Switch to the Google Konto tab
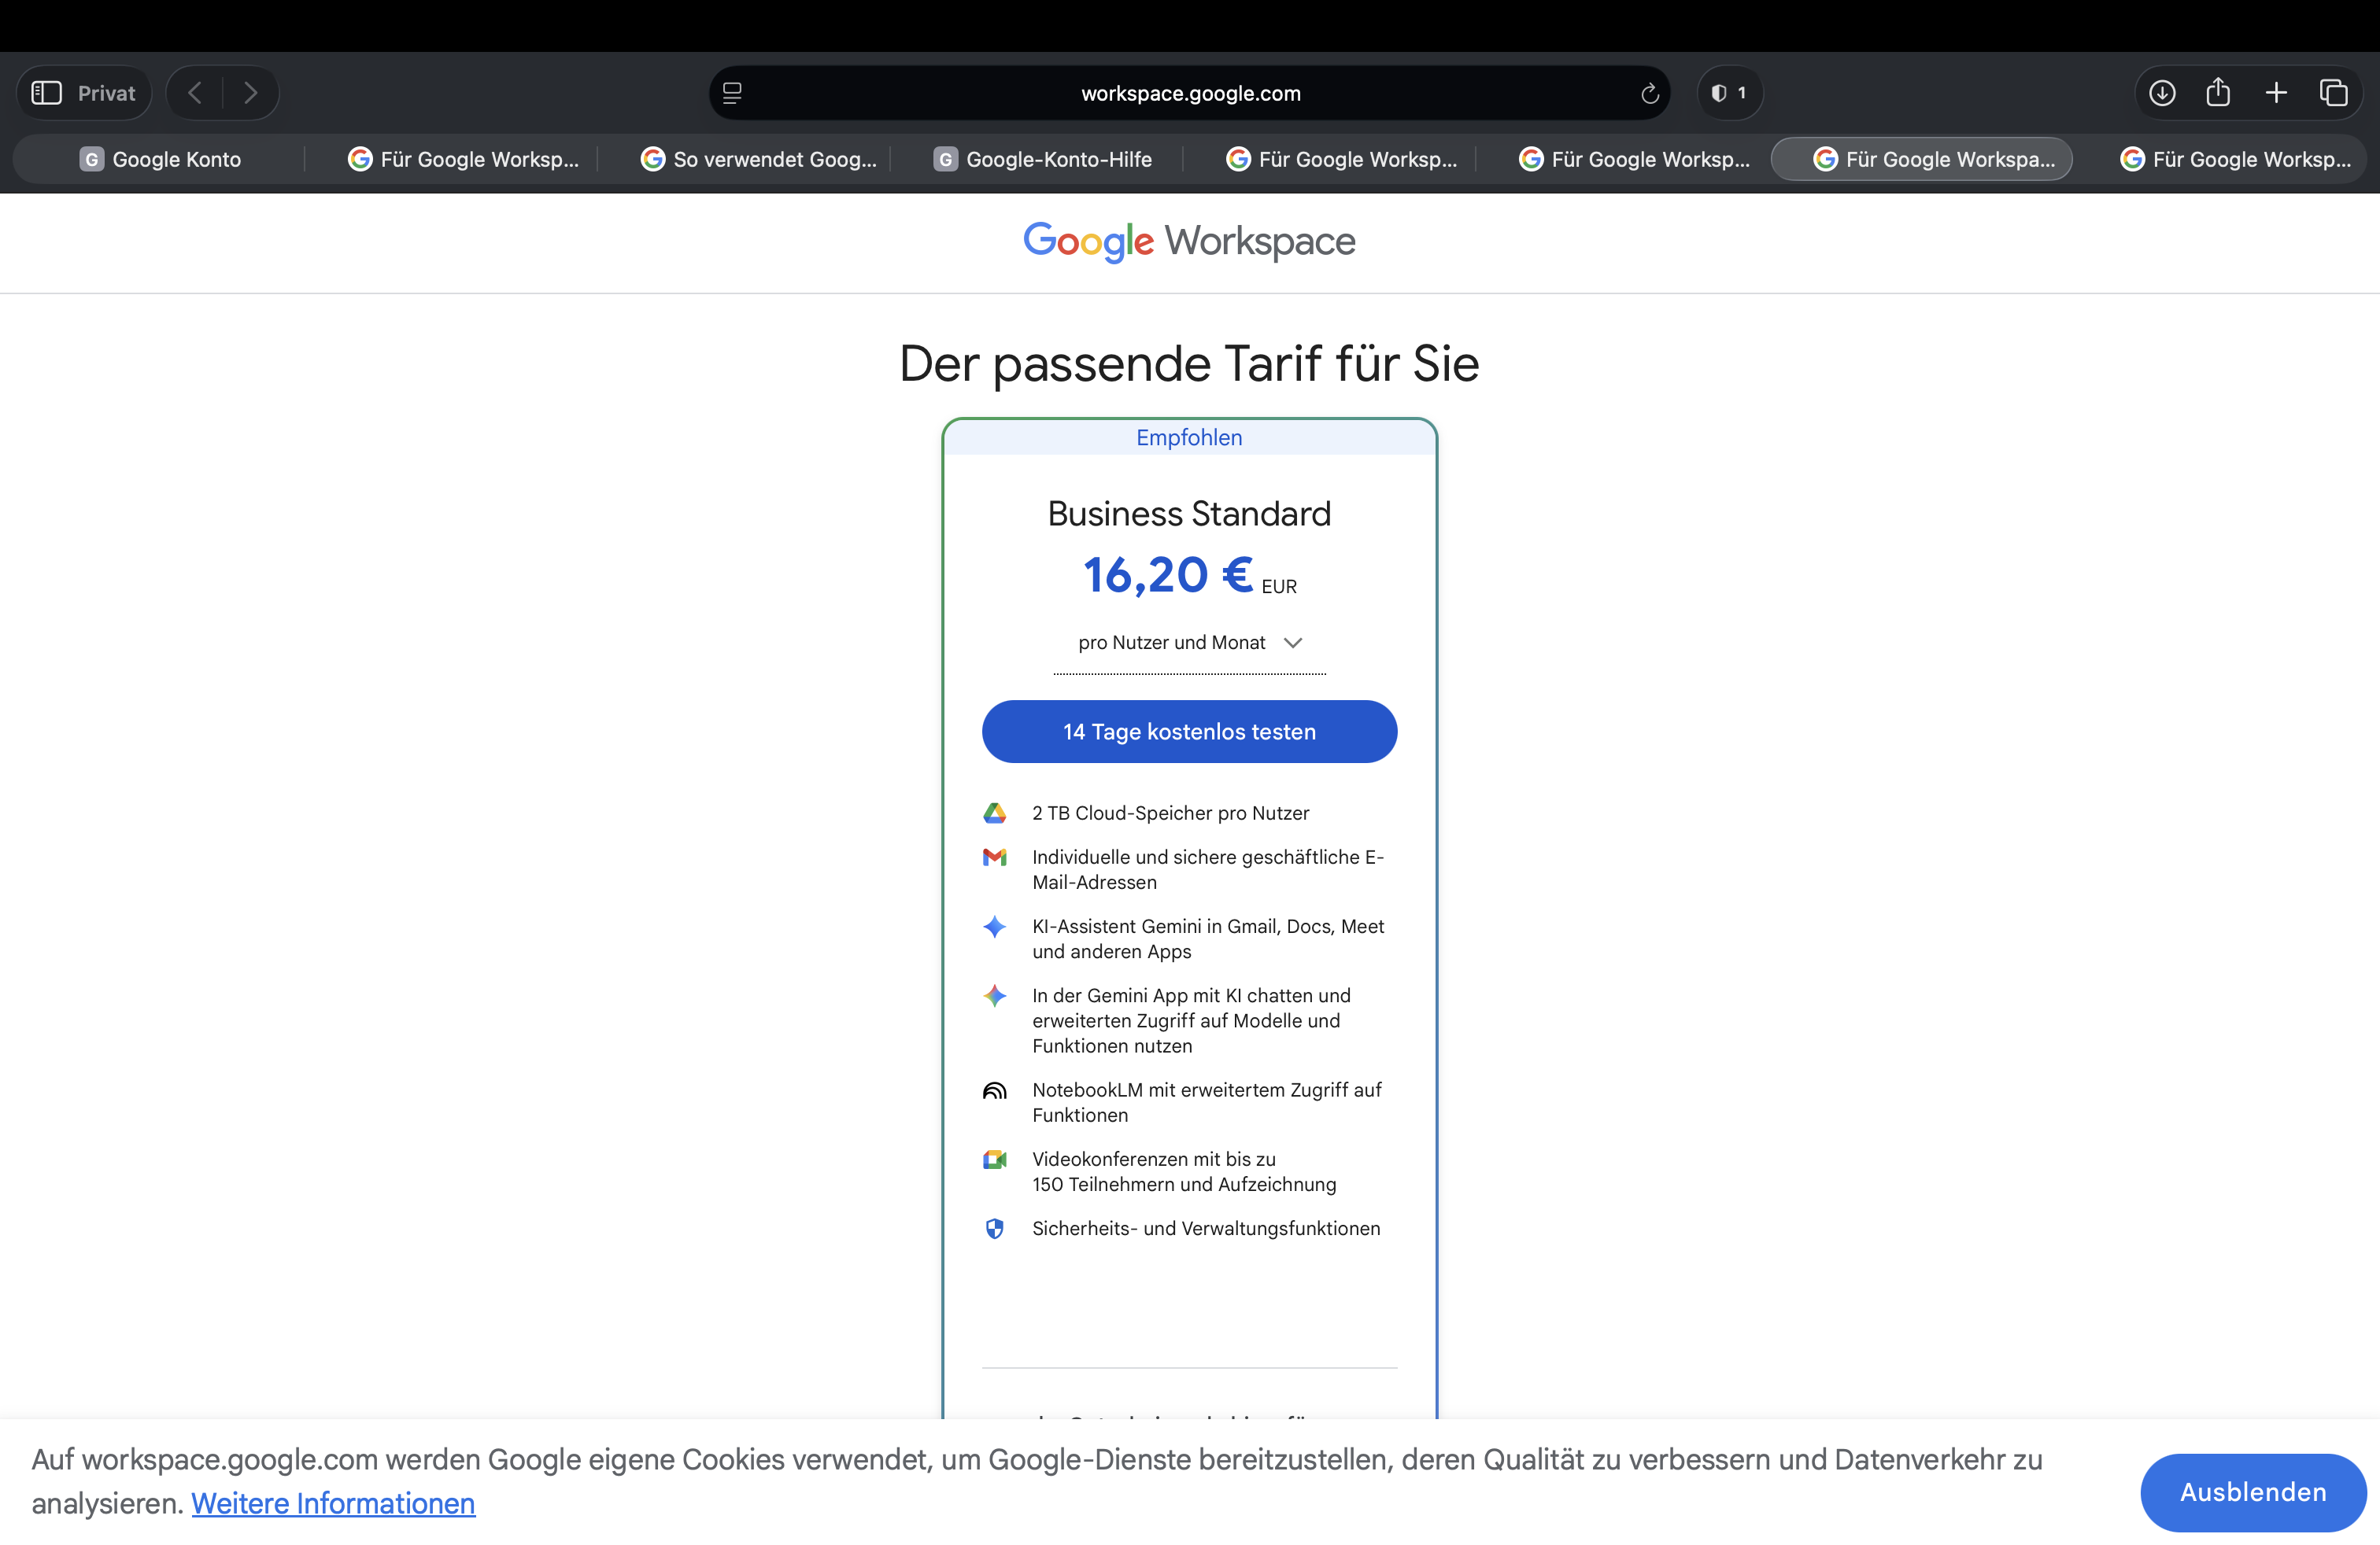2380x1545 pixels. pyautogui.click(x=160, y=159)
